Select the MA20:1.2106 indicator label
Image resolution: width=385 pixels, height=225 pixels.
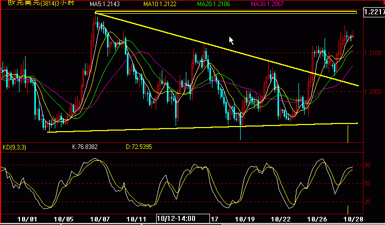coord(213,4)
